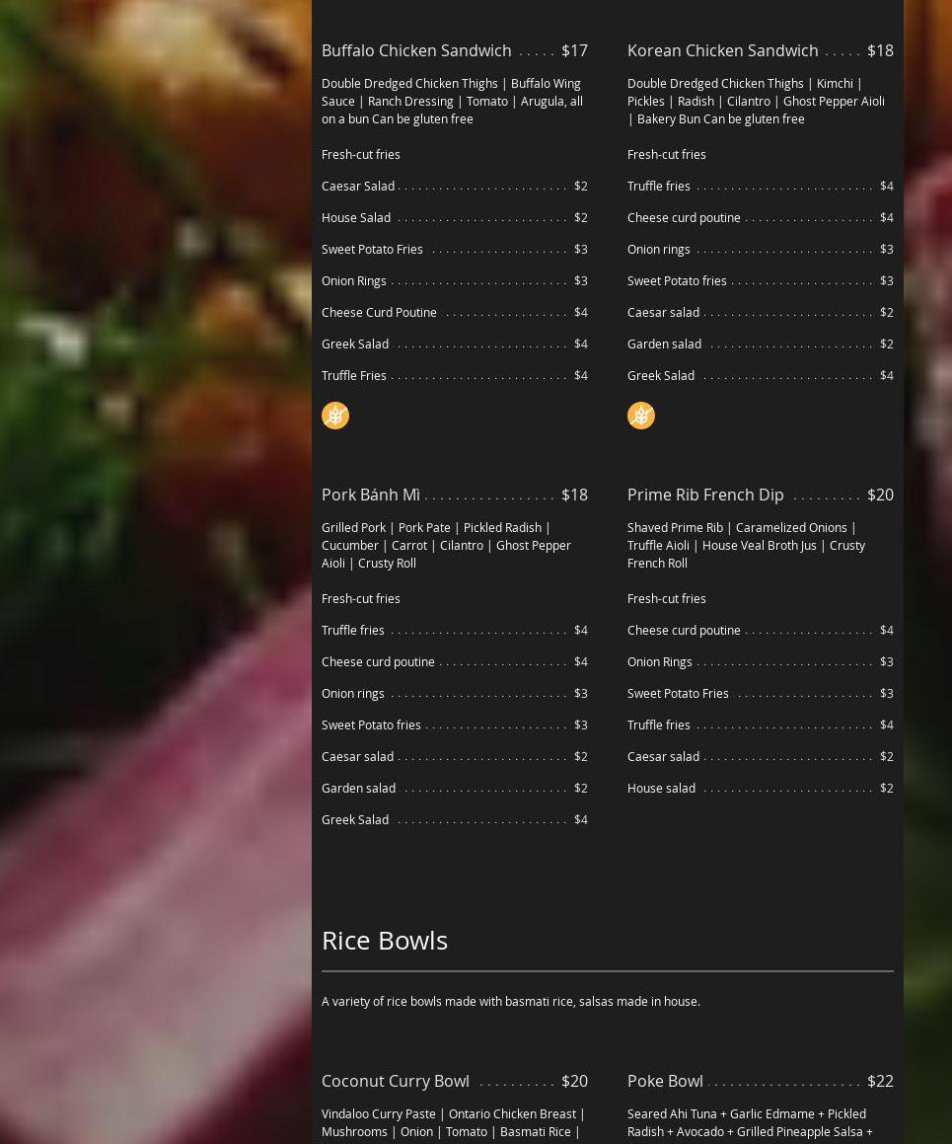Screen dimensions: 952x1144
Task: Select the Coconut Curry Bowl title
Action: (396, 1081)
